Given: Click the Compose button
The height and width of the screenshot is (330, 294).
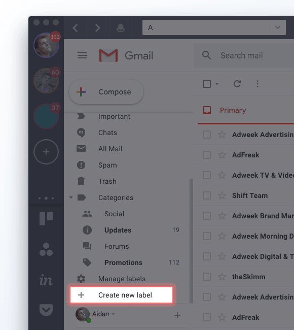Looking at the screenshot, I should pyautogui.click(x=106, y=92).
